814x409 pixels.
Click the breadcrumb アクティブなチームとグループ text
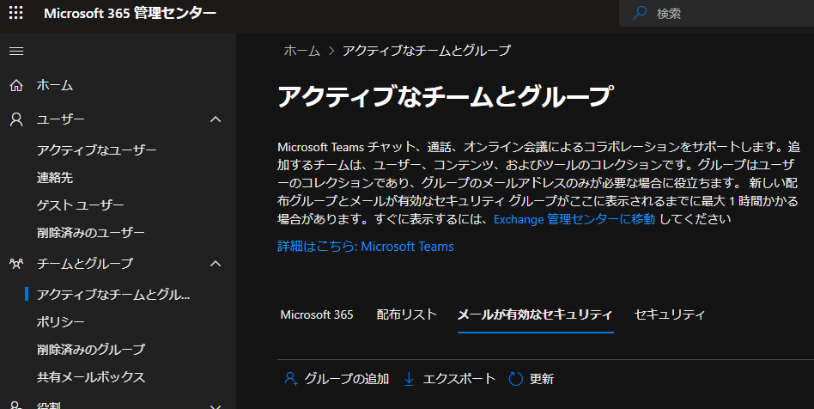click(x=427, y=51)
